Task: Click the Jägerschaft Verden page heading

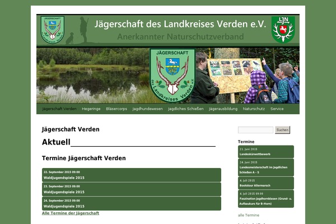Action: (x=71, y=129)
